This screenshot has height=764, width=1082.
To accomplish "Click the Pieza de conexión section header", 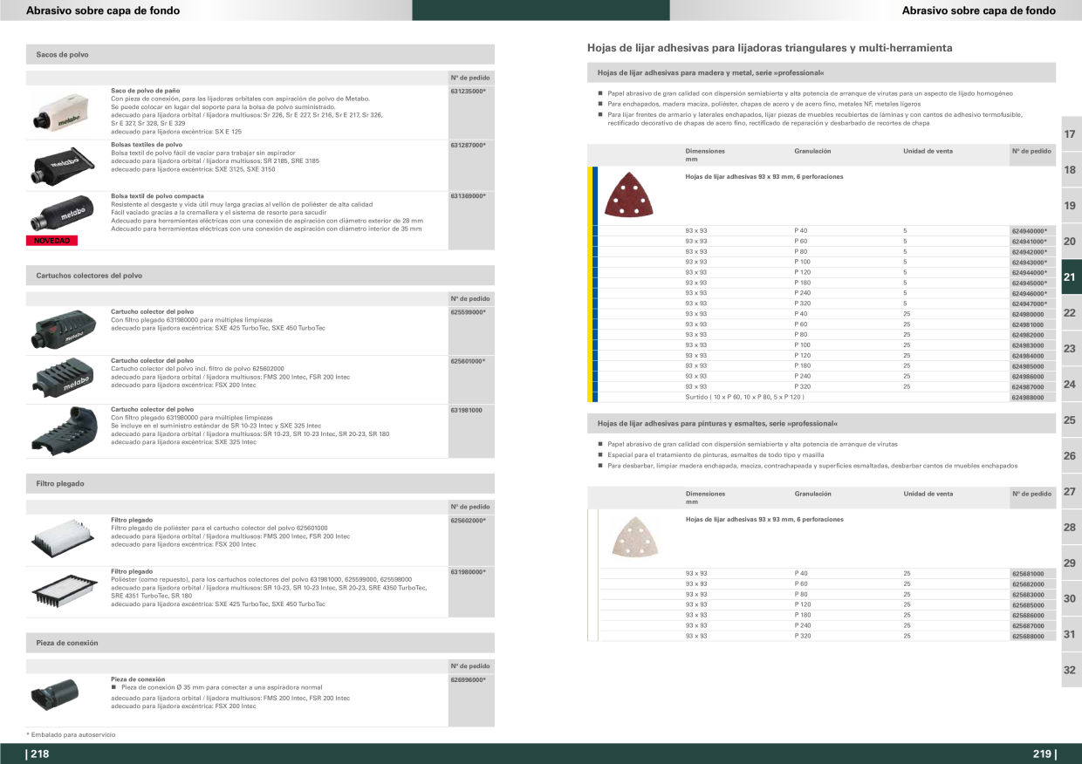I will click(x=260, y=643).
